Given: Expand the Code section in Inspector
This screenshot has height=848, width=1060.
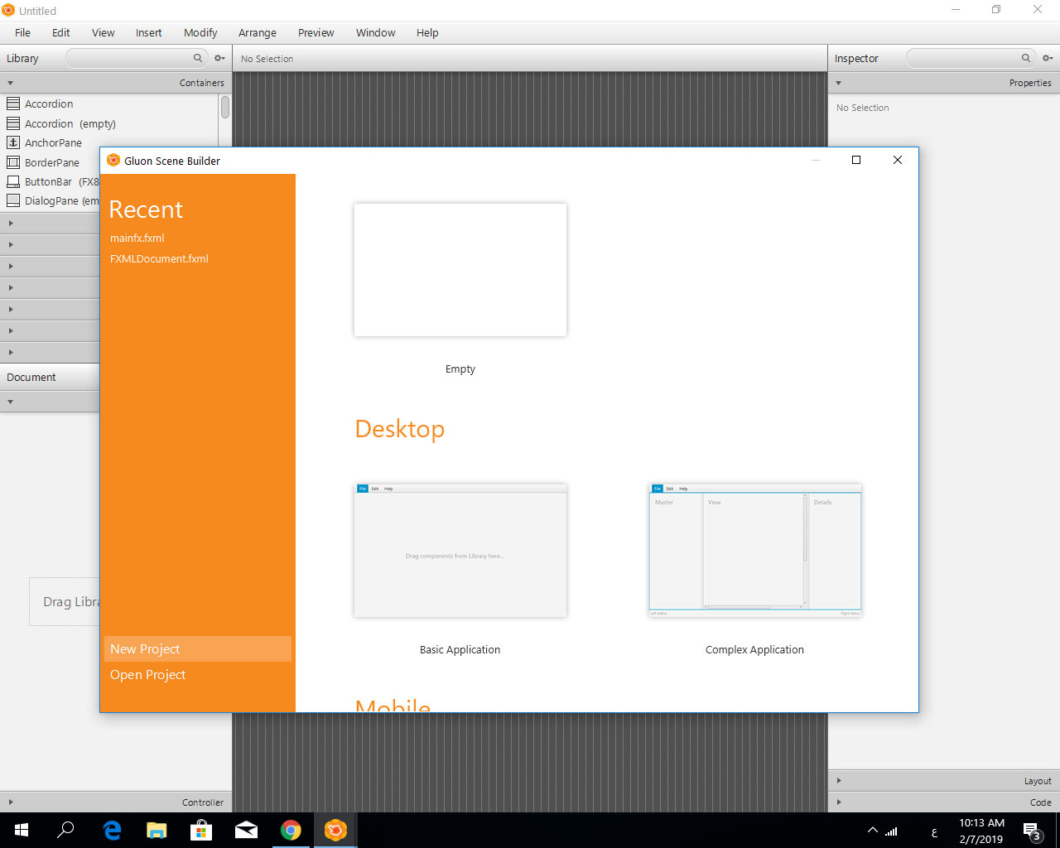Looking at the screenshot, I should [839, 802].
